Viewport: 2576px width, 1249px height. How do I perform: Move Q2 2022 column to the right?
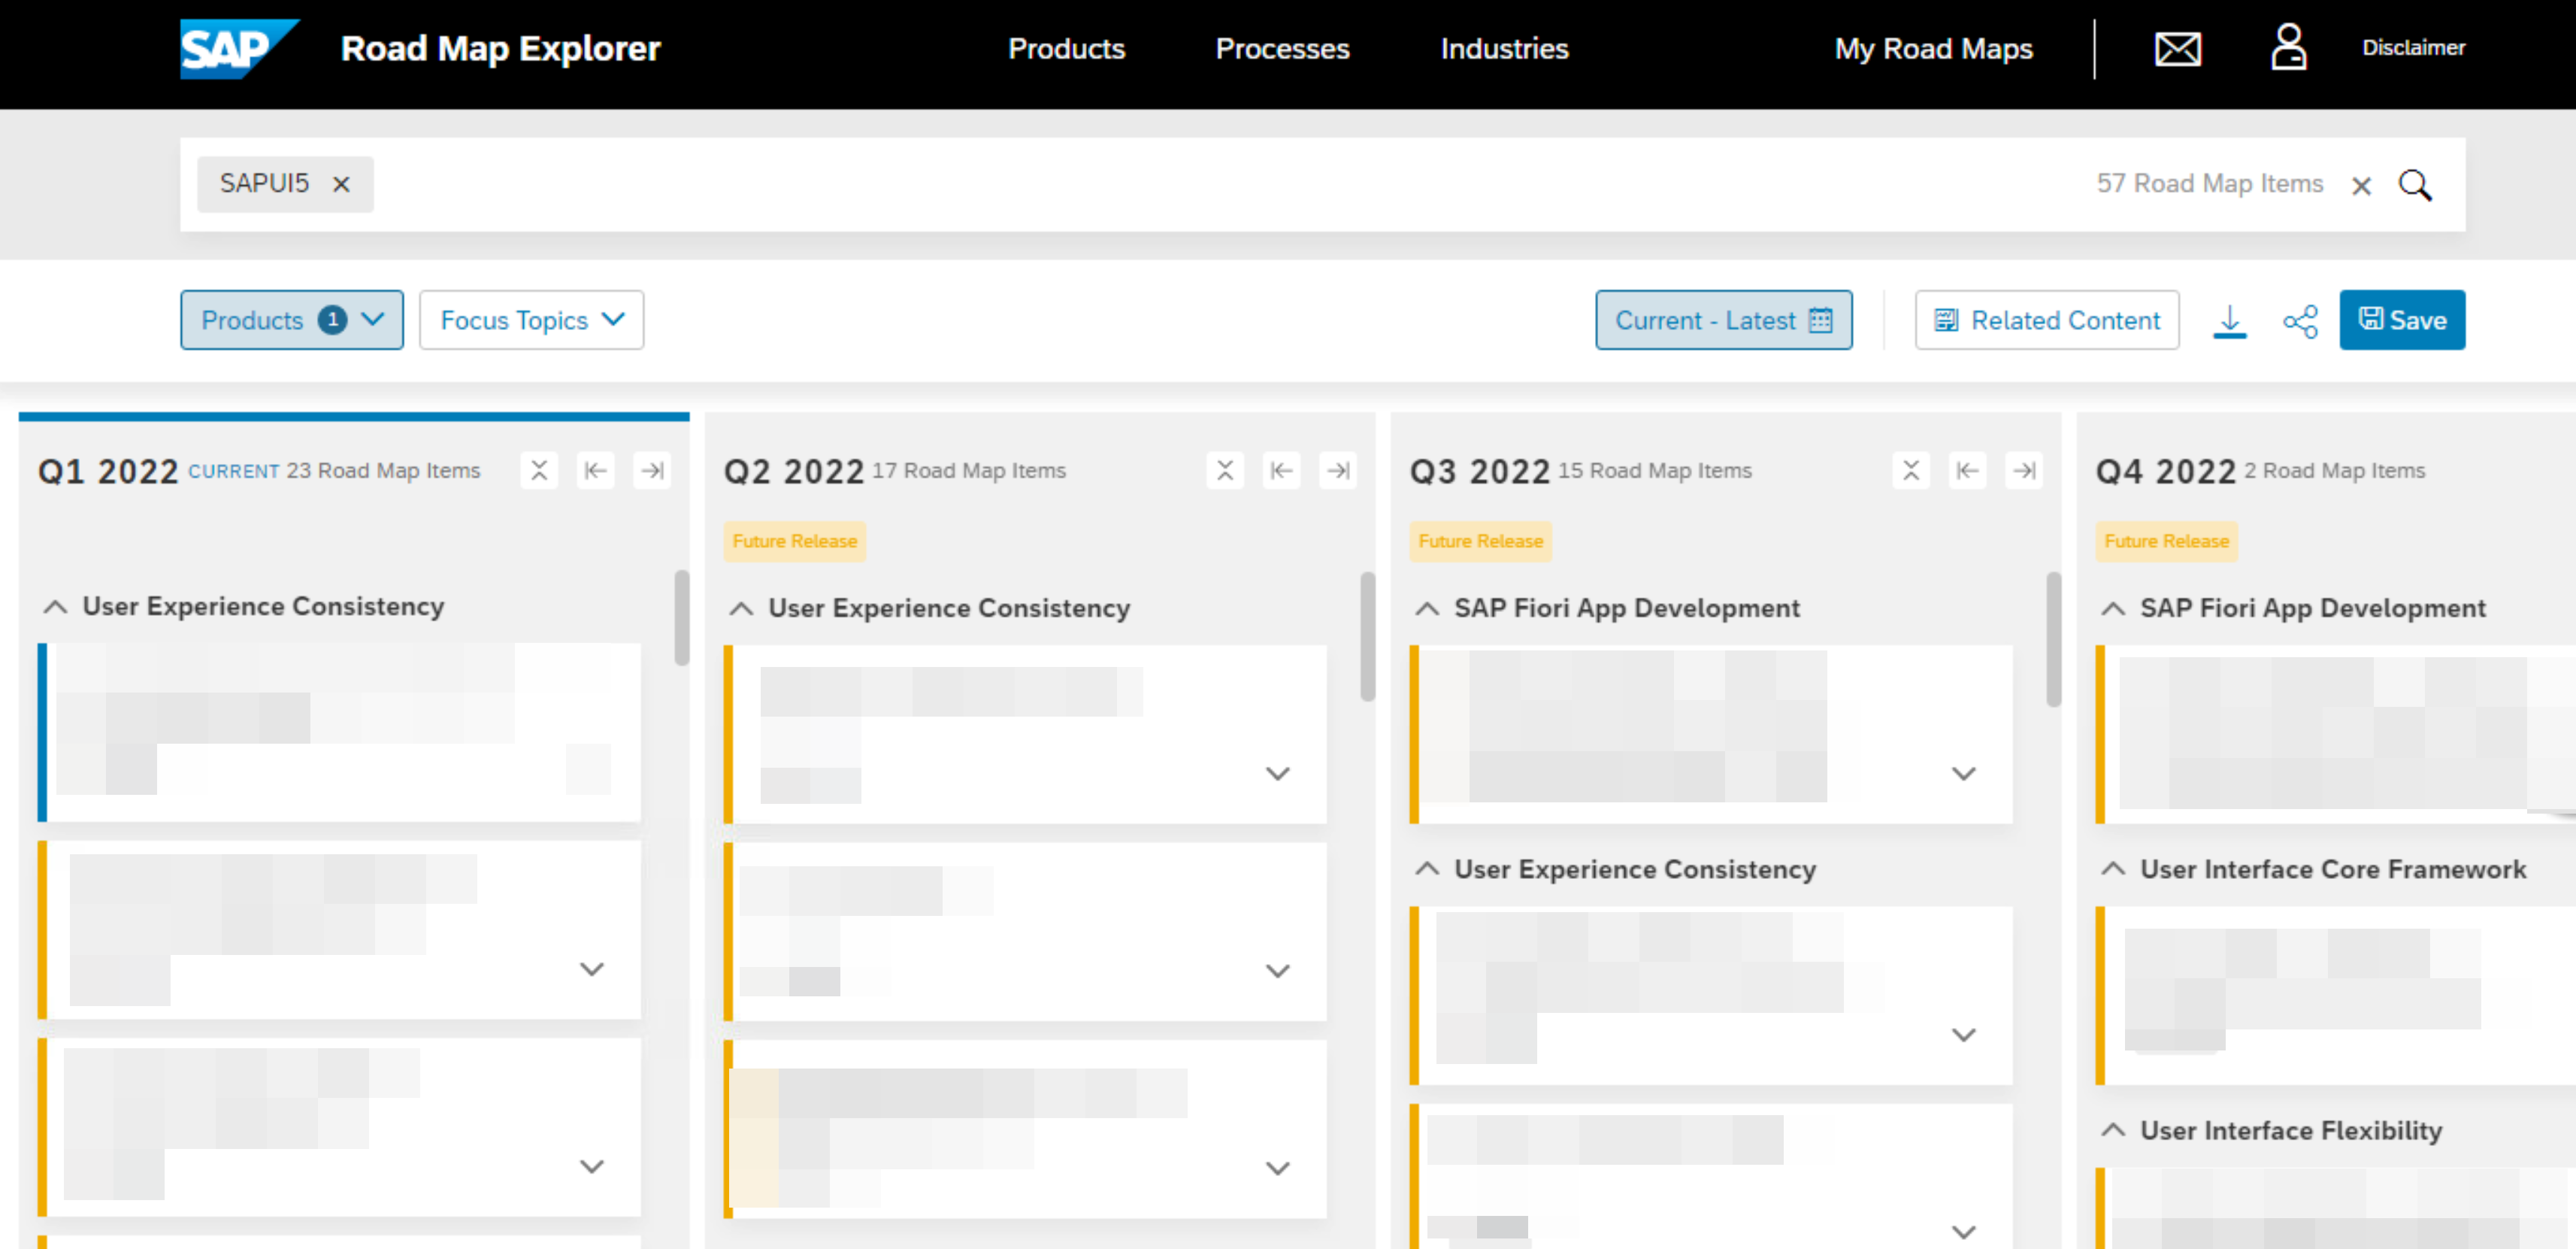[x=1338, y=470]
